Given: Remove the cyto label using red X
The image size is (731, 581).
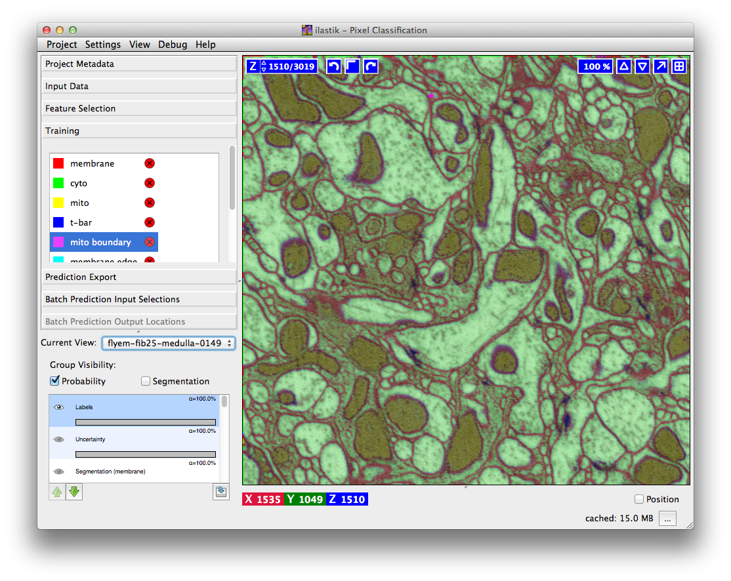Looking at the screenshot, I should 150,183.
